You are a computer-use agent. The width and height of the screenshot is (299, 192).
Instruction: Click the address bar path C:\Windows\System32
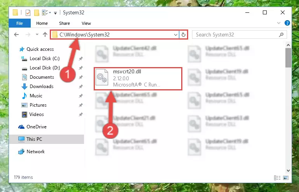84,35
